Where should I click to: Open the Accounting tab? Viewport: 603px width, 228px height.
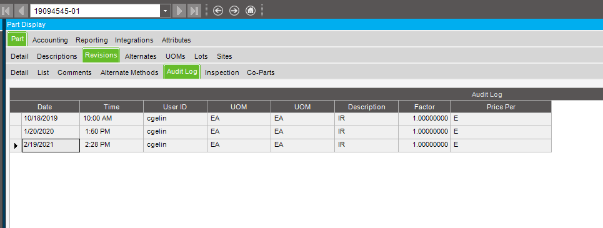50,40
